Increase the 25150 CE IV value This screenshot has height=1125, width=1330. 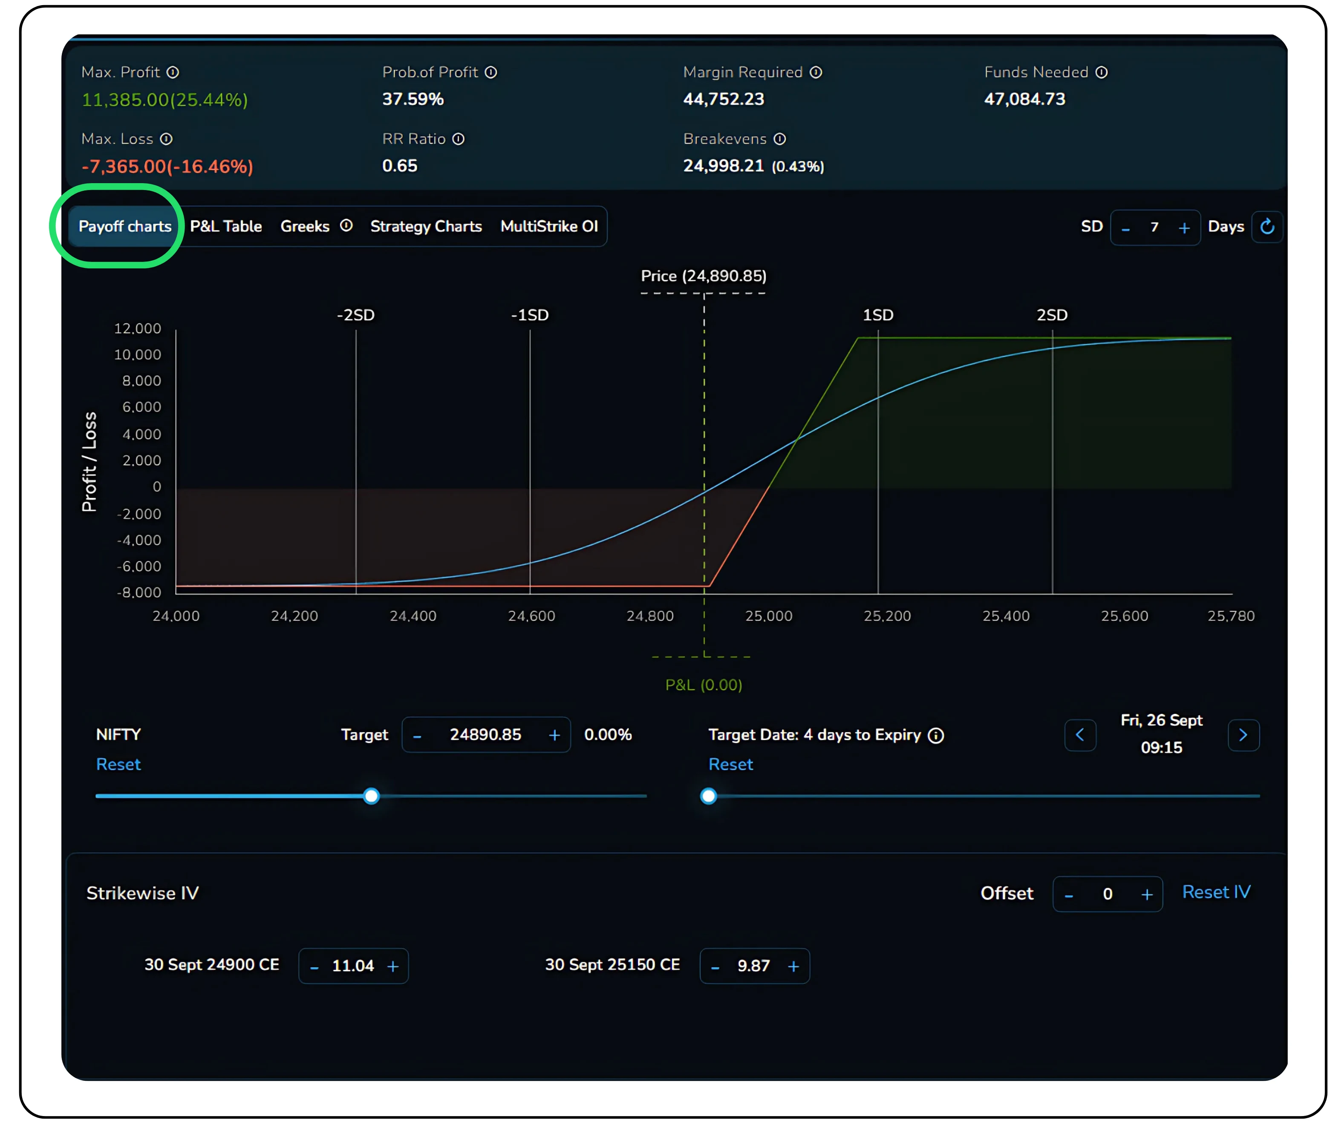tap(793, 967)
